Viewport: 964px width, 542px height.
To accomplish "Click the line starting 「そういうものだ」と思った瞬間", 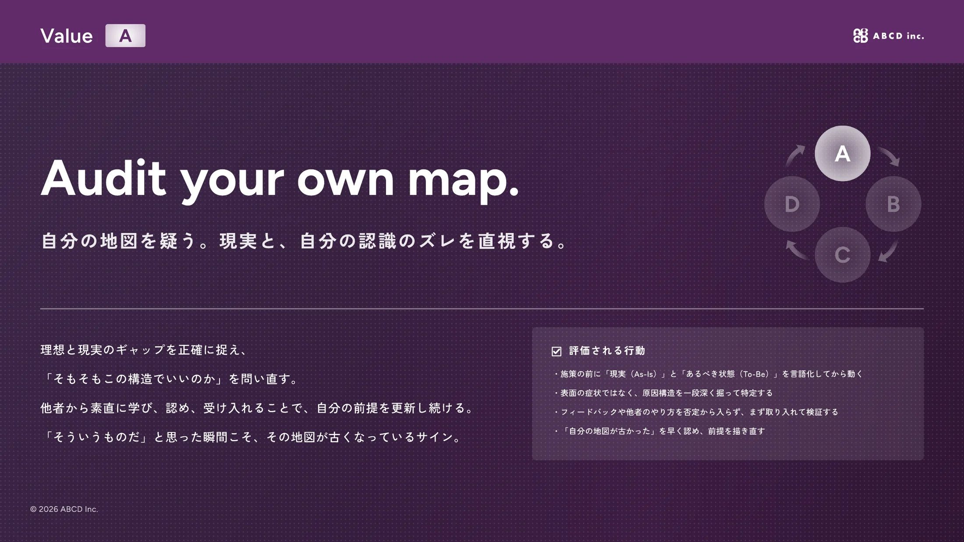I will 252,437.
